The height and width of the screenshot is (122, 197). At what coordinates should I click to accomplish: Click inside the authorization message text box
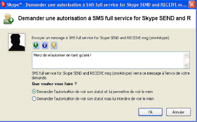[x=108, y=60]
